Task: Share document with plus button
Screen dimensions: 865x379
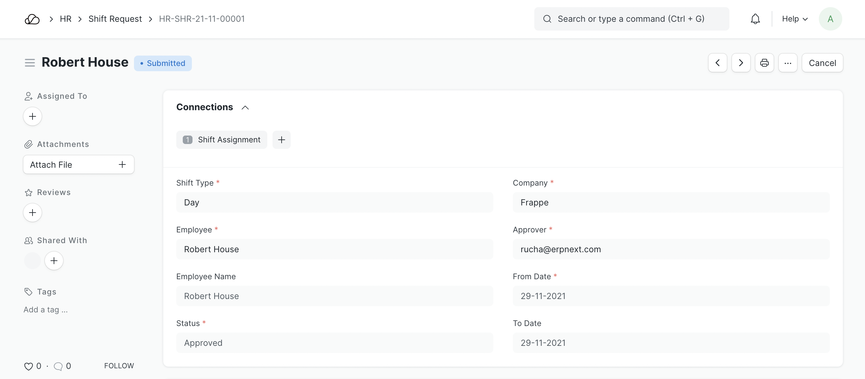Action: click(x=54, y=260)
